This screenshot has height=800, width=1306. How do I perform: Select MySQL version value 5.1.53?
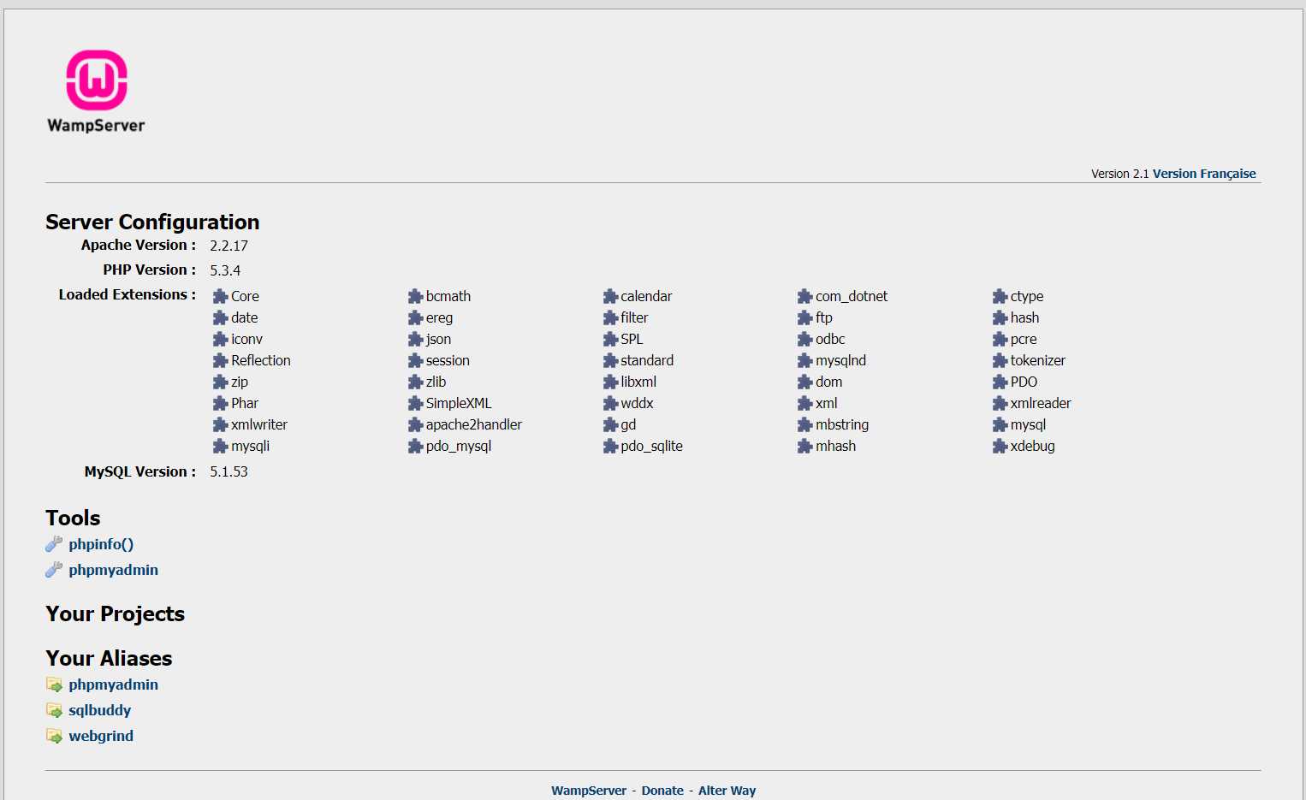[x=229, y=471]
